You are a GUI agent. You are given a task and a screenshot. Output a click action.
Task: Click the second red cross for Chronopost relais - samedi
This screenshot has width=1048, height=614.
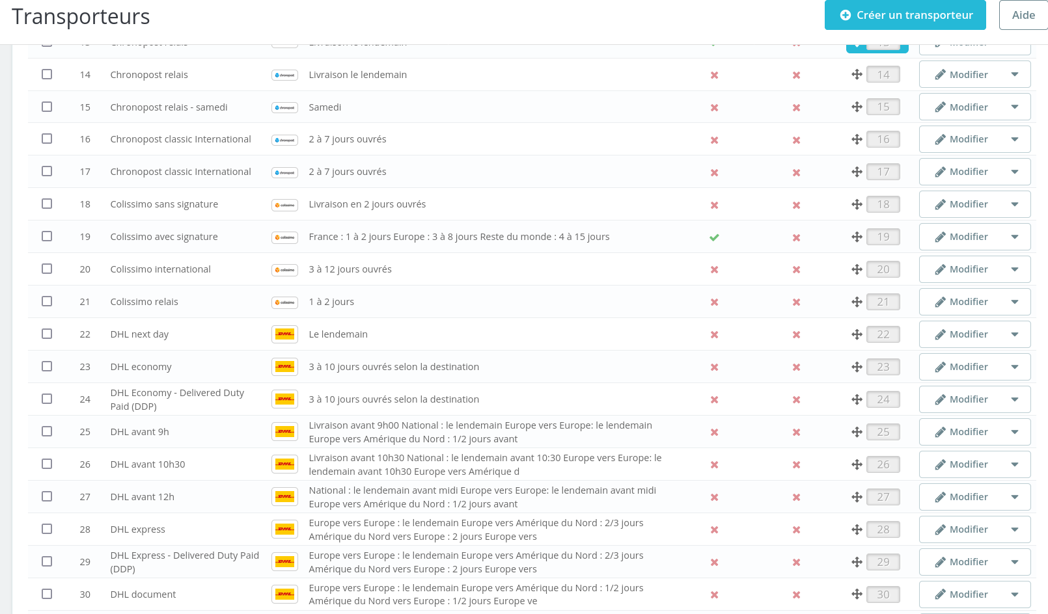pos(796,108)
